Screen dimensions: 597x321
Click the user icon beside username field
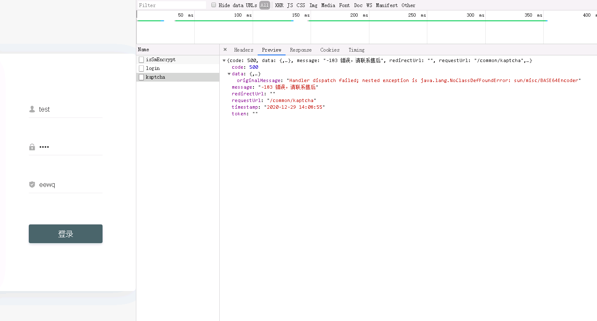[x=32, y=109]
